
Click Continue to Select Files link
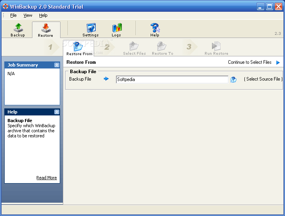click(x=250, y=62)
